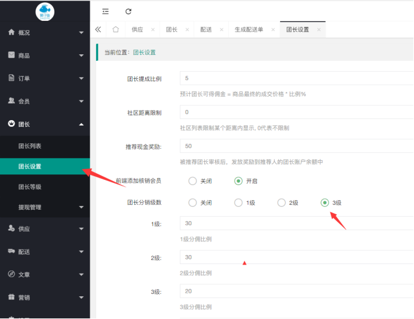Select 关闭 for 前端添加核销会员
Screen dimensions: 414x319
[192, 181]
